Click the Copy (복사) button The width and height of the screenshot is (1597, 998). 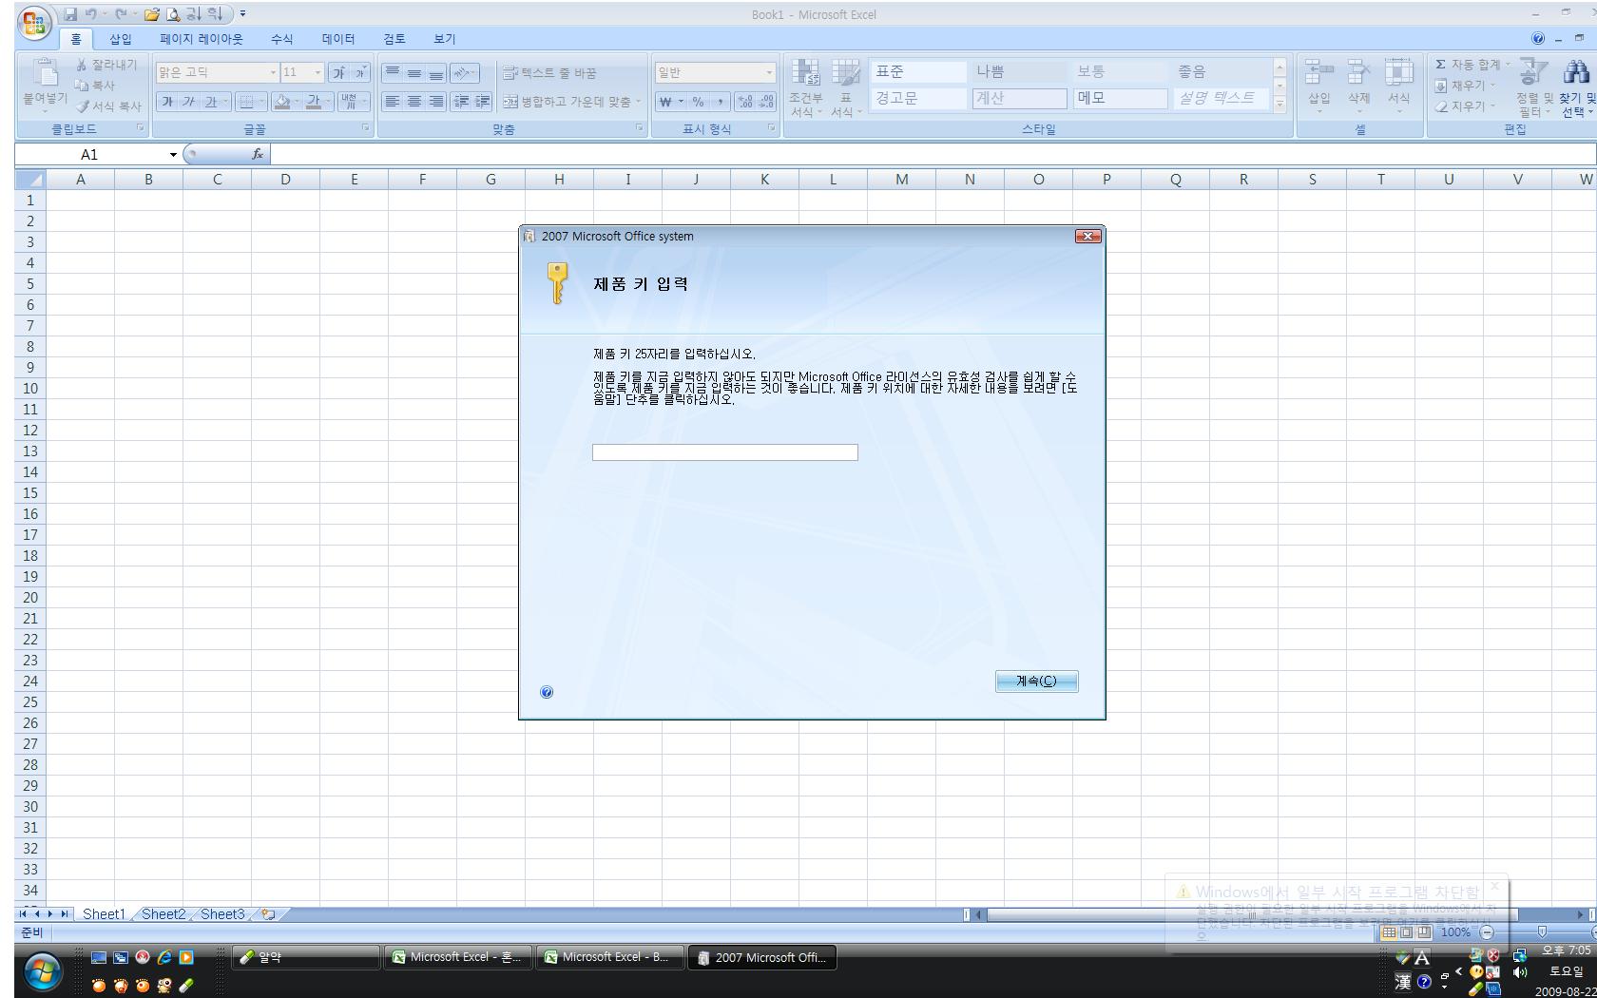95,86
